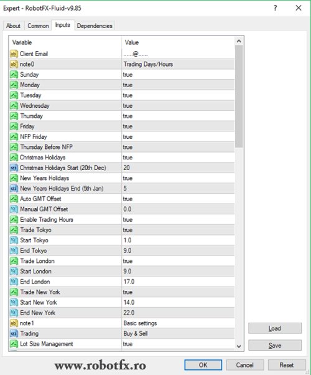Screen dimensions: 311x375
Task: Click the enum icon beside Trading
Action: pyautogui.click(x=14, y=334)
